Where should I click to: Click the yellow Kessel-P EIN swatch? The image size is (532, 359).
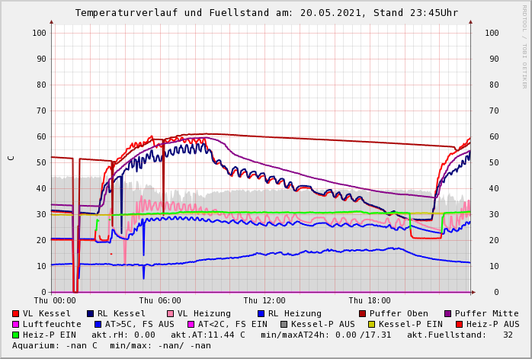click(x=371, y=324)
